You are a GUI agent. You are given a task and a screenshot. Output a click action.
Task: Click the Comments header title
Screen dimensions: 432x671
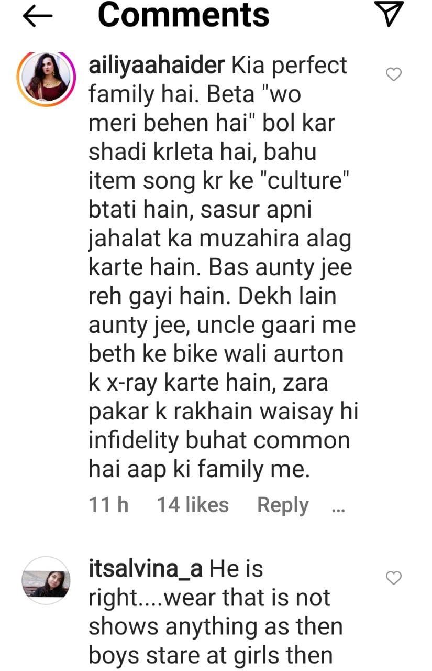coord(183,15)
